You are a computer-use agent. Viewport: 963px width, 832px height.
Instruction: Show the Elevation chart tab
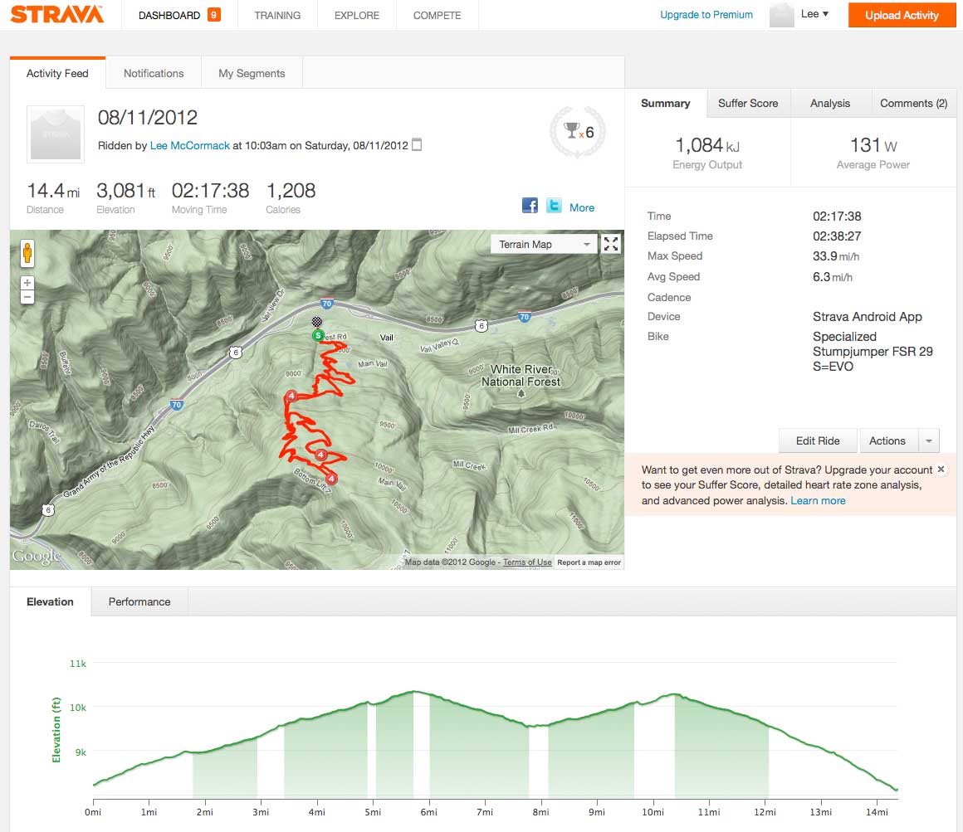[x=50, y=601]
